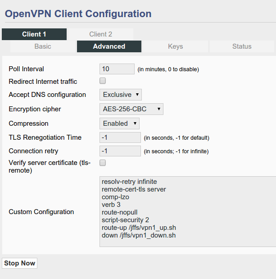Click the '(in seconds; -1 for infinite)' hint
Screen dimensions: 276x279
[176, 151]
